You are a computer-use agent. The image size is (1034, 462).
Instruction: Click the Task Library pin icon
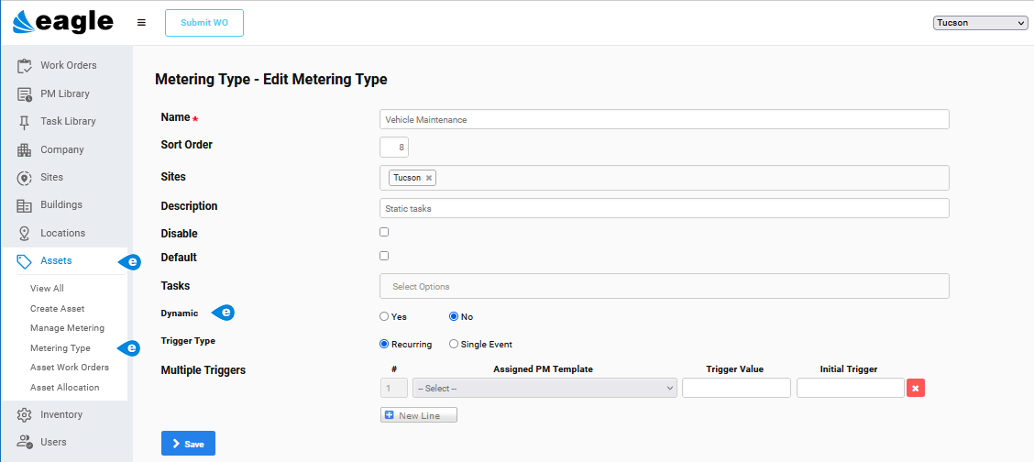pyautogui.click(x=25, y=121)
